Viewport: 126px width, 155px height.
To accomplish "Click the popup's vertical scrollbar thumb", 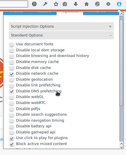I will pyautogui.click(x=121, y=63).
